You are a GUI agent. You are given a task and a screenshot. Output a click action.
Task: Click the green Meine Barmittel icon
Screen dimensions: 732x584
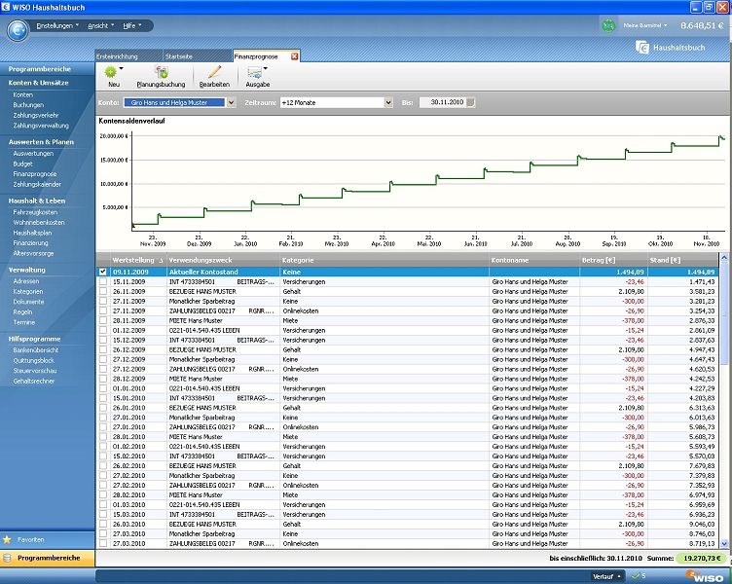click(x=608, y=25)
